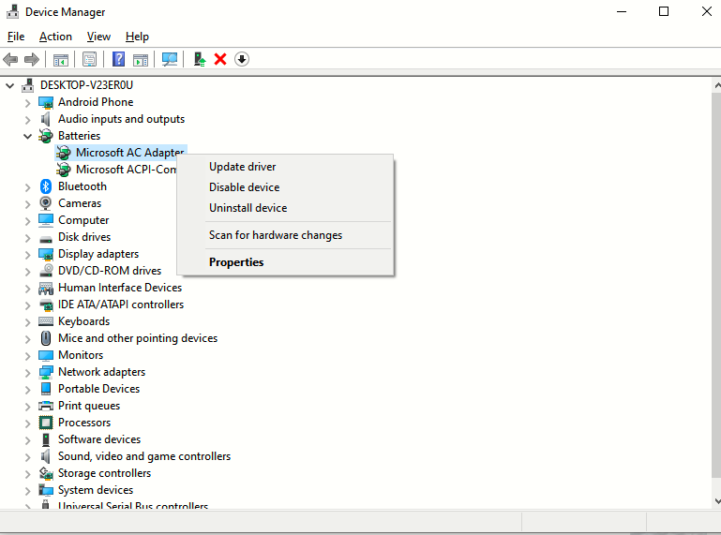Expand the Network adapters category
721x535 pixels.
27,372
